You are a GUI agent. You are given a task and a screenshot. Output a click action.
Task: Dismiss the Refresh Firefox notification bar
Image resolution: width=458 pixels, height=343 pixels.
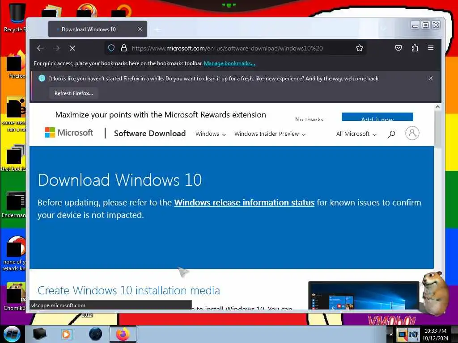click(431, 78)
